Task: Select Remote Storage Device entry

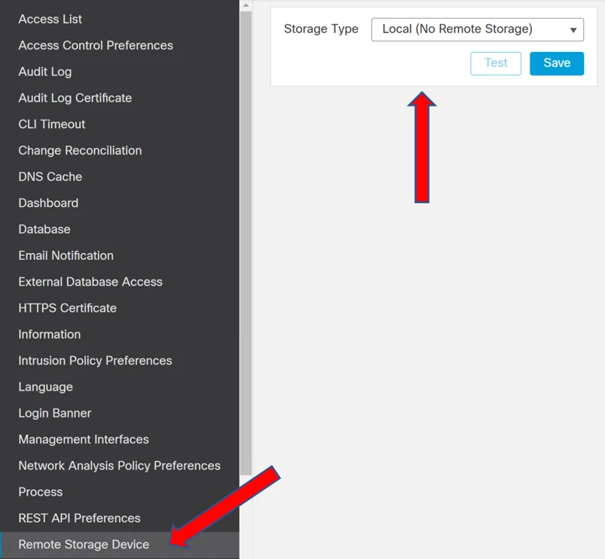Action: coord(120,545)
